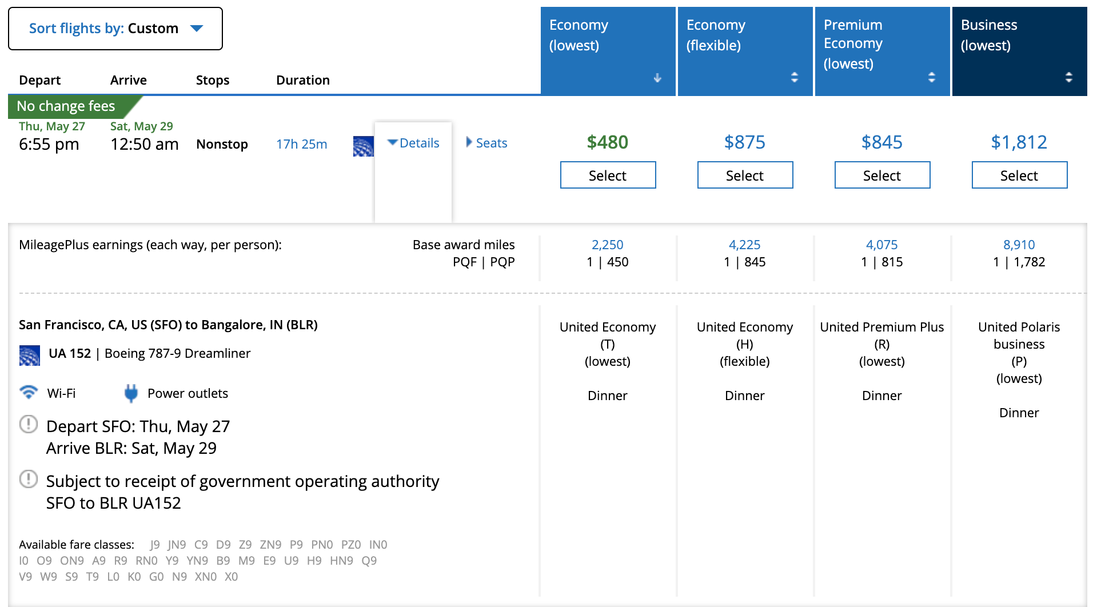Screen dimensions: 1093x607
Task: Select the $1,812 Business fare
Action: coord(1019,175)
